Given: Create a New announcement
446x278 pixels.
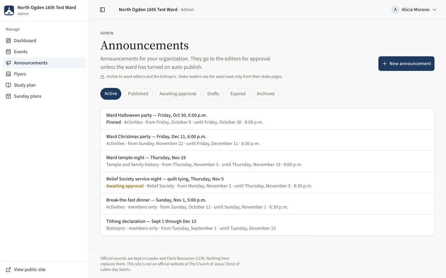Looking at the screenshot, I should coord(406,64).
